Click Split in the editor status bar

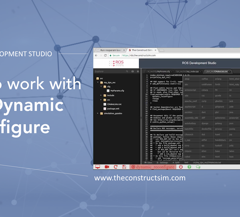pyautogui.click(x=176, y=162)
